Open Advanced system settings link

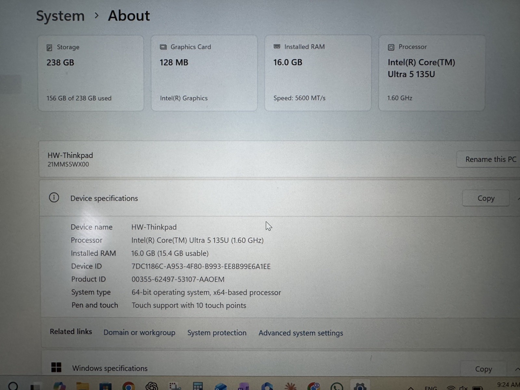tap(301, 333)
